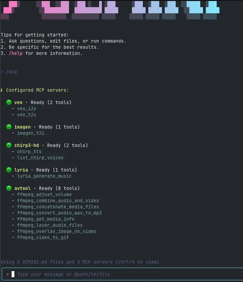Click the green status dot beside avtool
This screenshot has height=282, width=243.
coord(9,188)
